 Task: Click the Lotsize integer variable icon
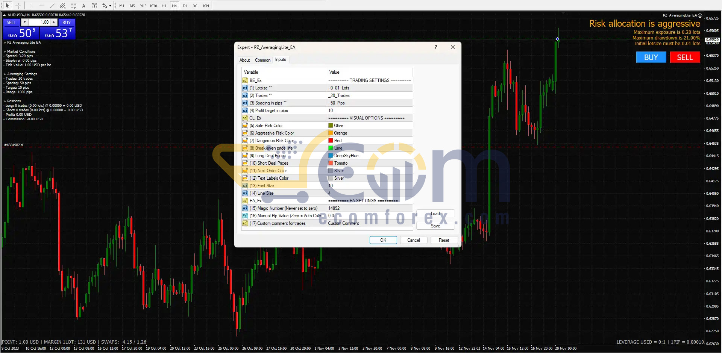[245, 88]
